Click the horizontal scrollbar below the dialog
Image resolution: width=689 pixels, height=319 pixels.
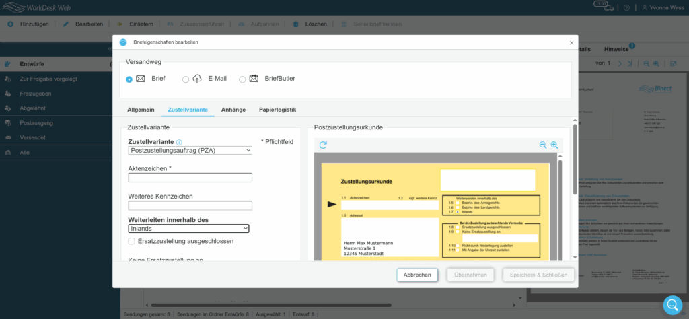tap(271, 304)
